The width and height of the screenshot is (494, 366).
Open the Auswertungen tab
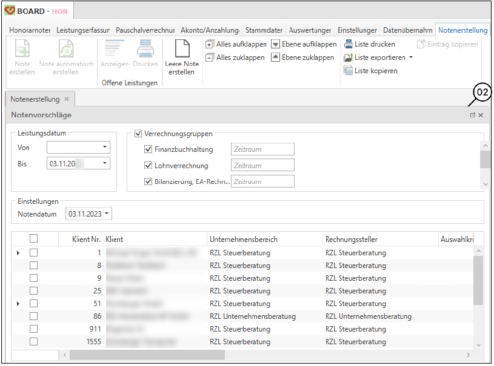tap(310, 30)
